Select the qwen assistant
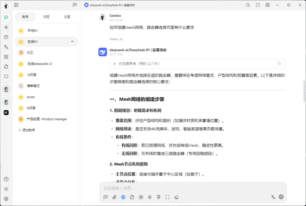 [46, 97]
